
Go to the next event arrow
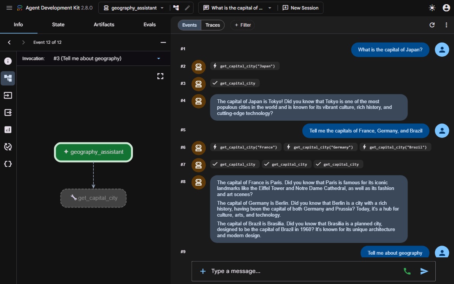click(24, 42)
